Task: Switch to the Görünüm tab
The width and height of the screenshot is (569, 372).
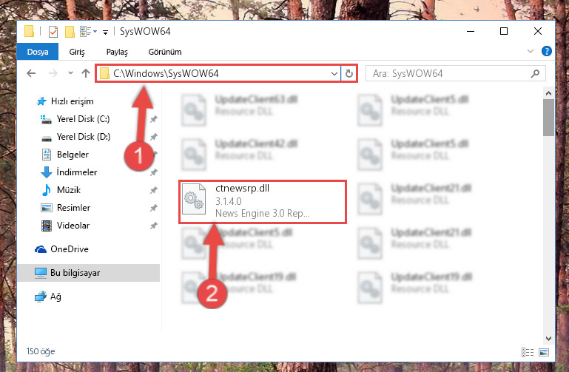Action: (x=165, y=52)
